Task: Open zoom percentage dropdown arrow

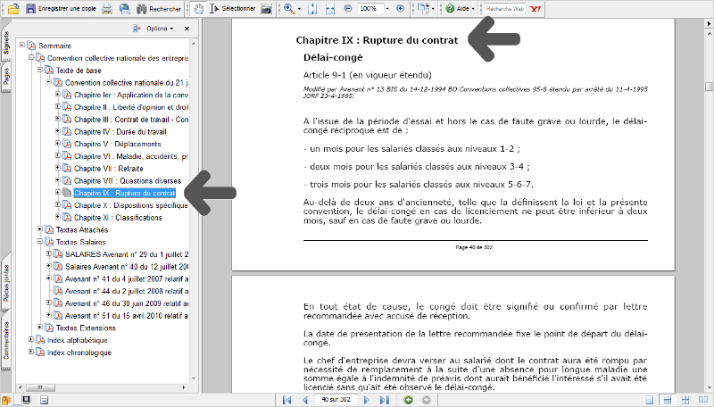Action: pos(387,8)
